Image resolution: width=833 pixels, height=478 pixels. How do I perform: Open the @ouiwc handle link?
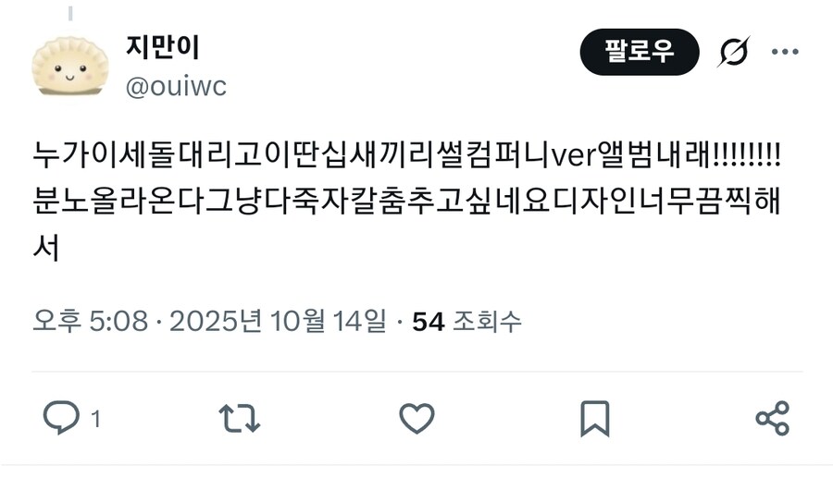[x=176, y=86]
